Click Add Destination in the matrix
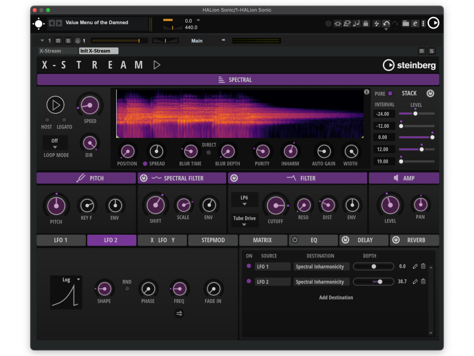 coord(336,297)
